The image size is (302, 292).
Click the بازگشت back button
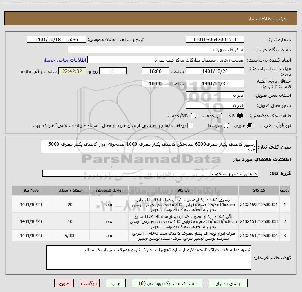[x=90, y=283]
